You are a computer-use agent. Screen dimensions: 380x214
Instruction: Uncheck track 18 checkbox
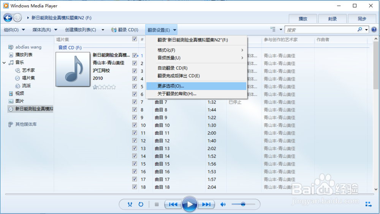(135, 187)
